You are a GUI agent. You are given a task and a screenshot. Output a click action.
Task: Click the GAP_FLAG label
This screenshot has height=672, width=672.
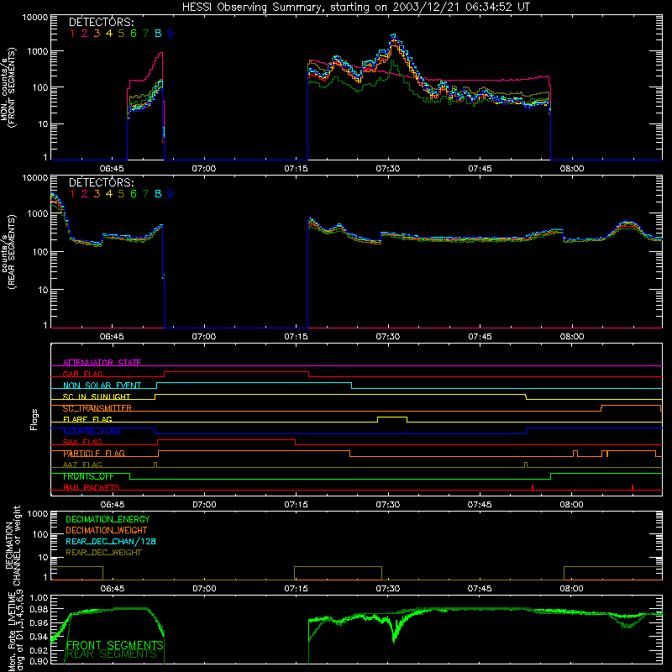pyautogui.click(x=82, y=374)
